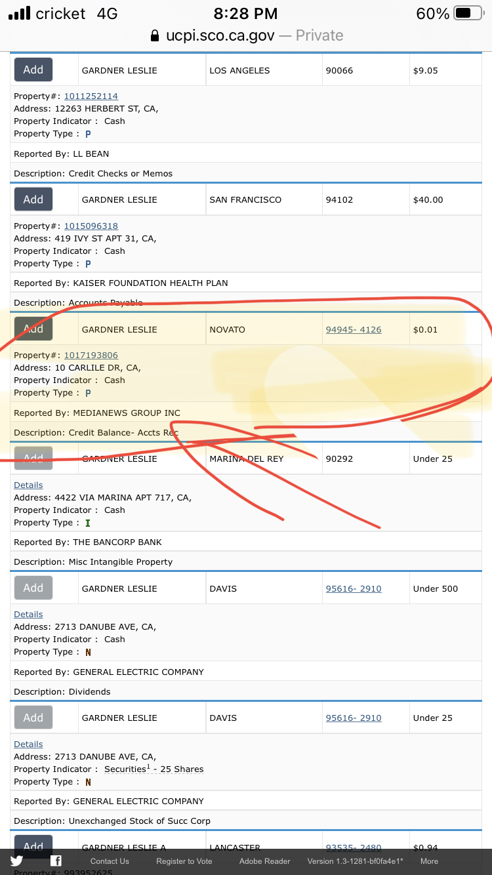Select address 10 CARLILE DR

coord(77,368)
